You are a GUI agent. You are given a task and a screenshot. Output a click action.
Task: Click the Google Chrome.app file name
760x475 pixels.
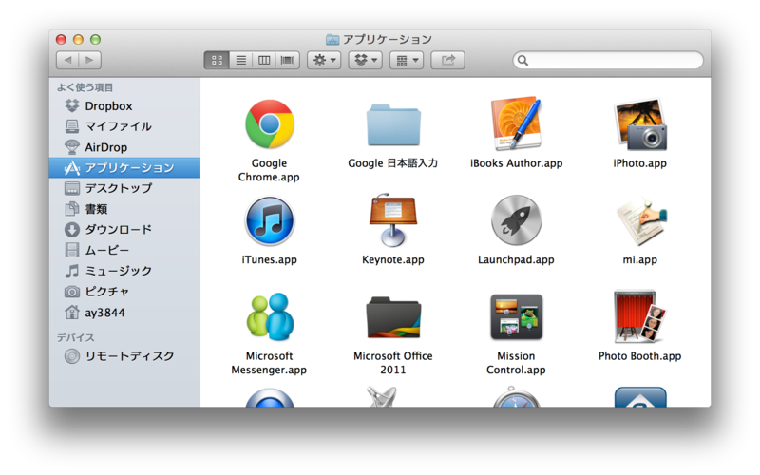click(x=269, y=170)
